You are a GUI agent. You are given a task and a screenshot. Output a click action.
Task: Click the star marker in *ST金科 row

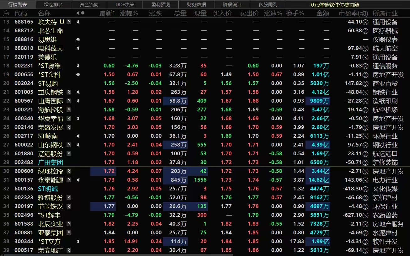(78, 75)
